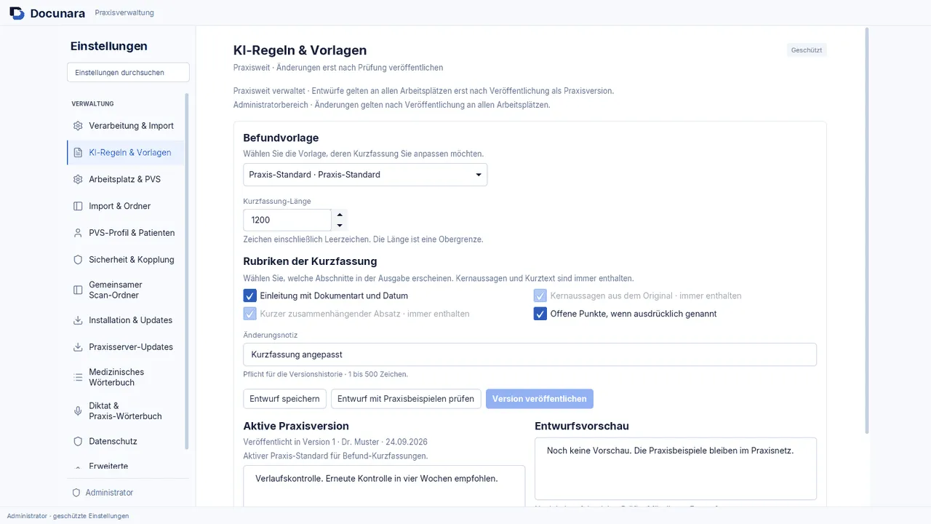Click the Entwurfsvorschau preview box
The width and height of the screenshot is (931, 524).
(x=676, y=469)
